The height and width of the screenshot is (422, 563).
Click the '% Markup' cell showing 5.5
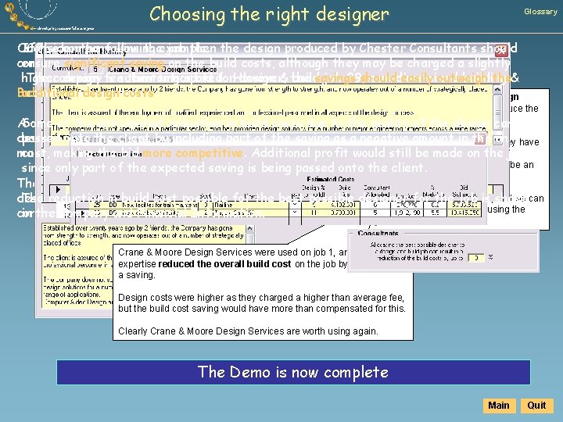coord(435,213)
